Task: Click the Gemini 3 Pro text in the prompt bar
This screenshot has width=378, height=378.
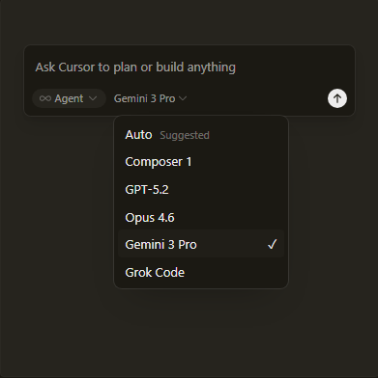Action: tap(145, 98)
